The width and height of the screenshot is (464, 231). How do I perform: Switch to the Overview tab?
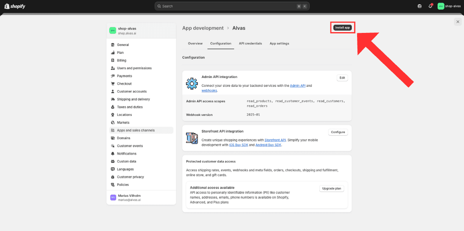coord(195,44)
